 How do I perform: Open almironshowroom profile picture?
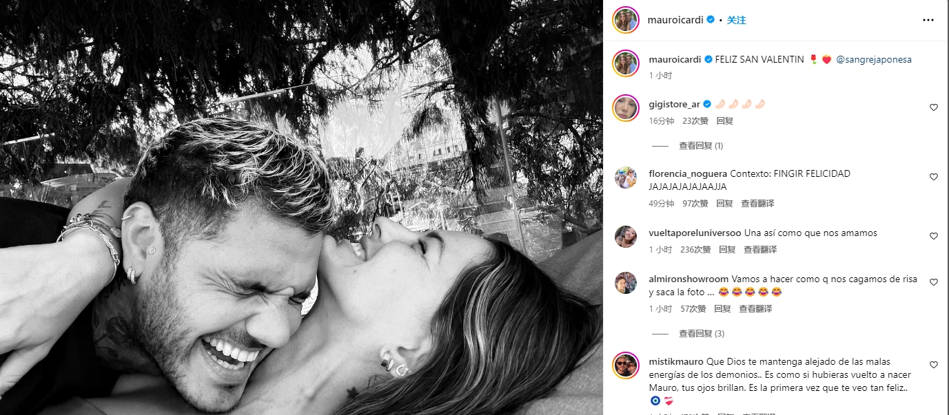[626, 283]
